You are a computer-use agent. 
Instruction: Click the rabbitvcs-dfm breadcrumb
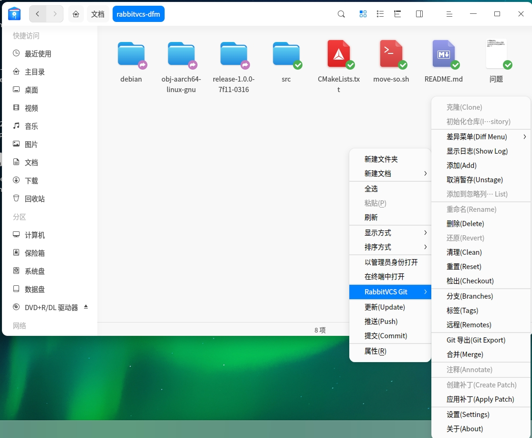pyautogui.click(x=138, y=14)
